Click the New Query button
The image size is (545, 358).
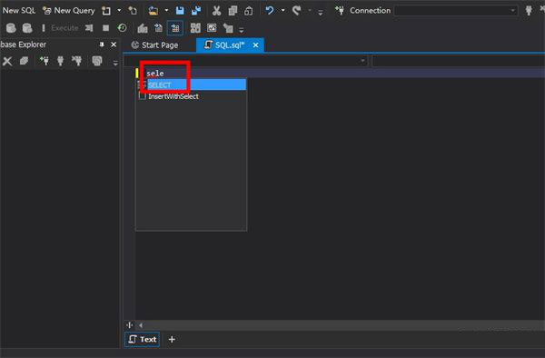[68, 10]
